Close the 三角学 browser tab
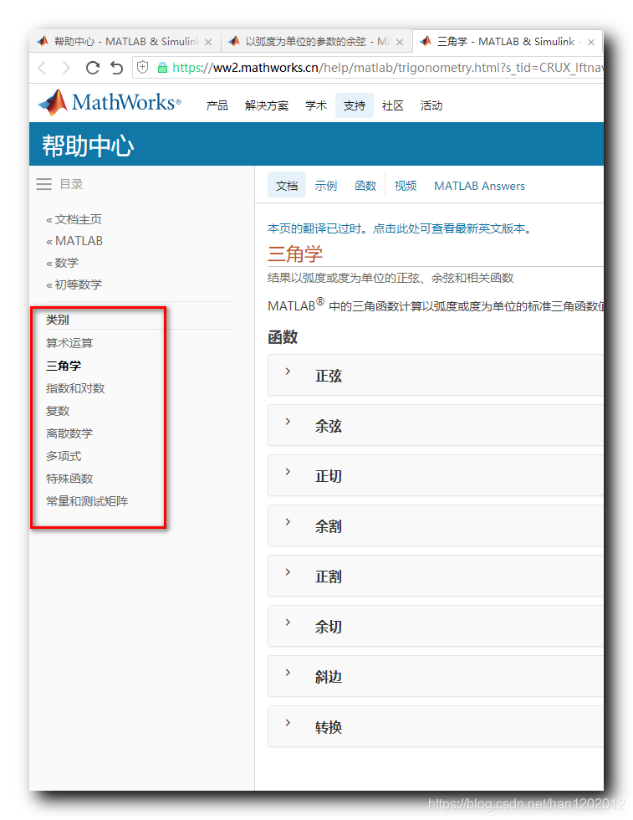 tap(591, 43)
